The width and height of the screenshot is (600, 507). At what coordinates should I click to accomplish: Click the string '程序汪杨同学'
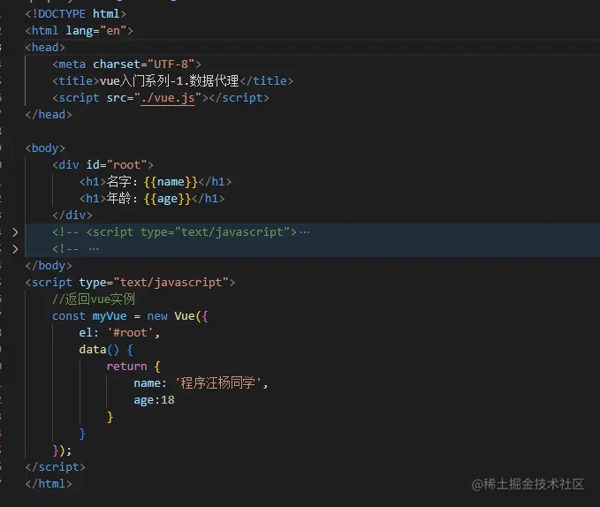pos(218,383)
